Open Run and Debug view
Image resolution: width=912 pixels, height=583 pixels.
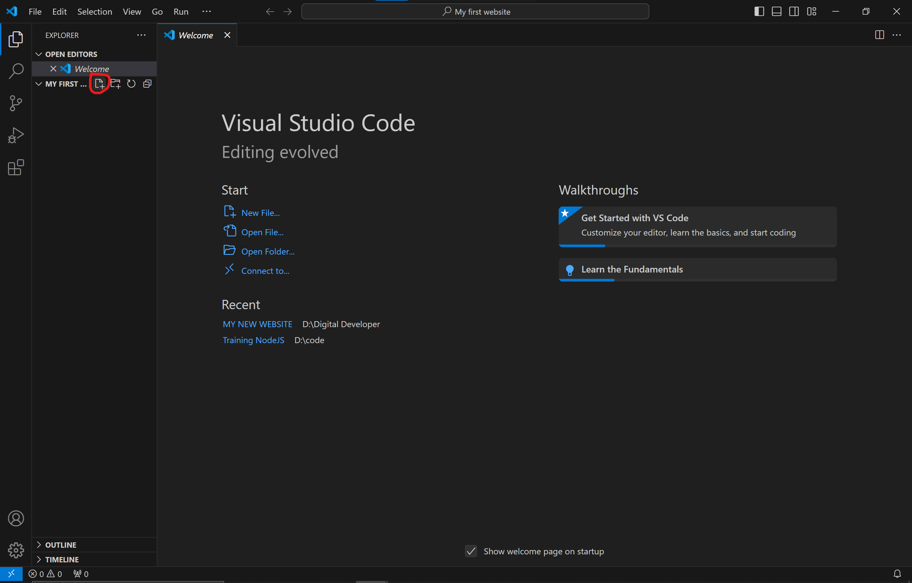pyautogui.click(x=16, y=135)
